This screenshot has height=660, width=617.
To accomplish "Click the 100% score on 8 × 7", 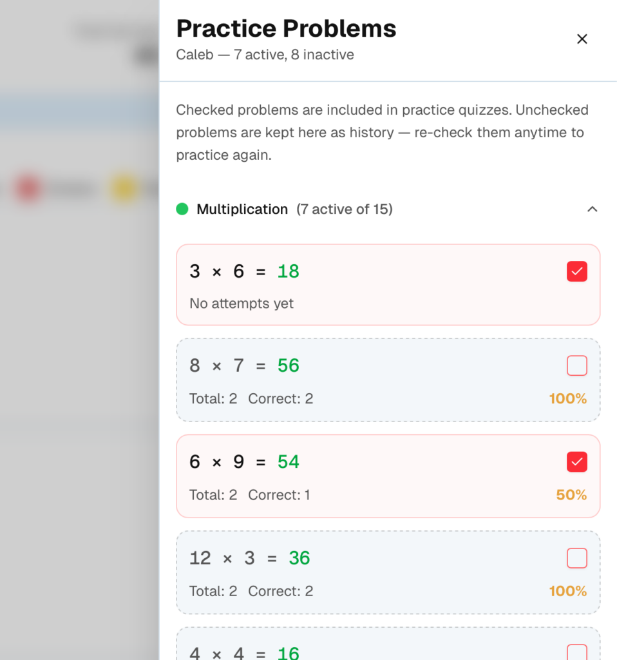I will click(567, 399).
